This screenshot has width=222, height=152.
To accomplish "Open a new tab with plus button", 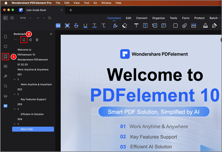I will [x=71, y=10].
